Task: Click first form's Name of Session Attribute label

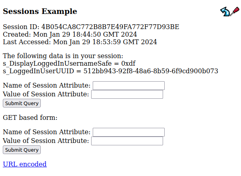Action: coord(47,85)
